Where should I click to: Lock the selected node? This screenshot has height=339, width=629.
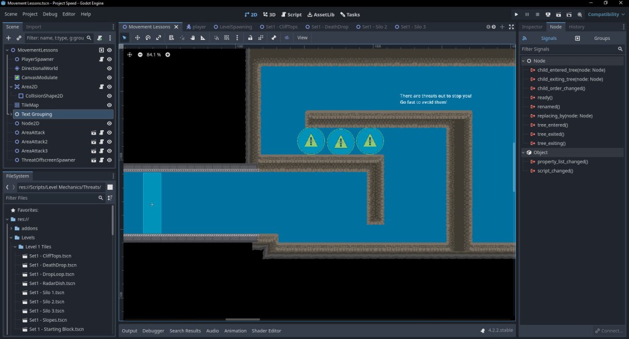[250, 38]
